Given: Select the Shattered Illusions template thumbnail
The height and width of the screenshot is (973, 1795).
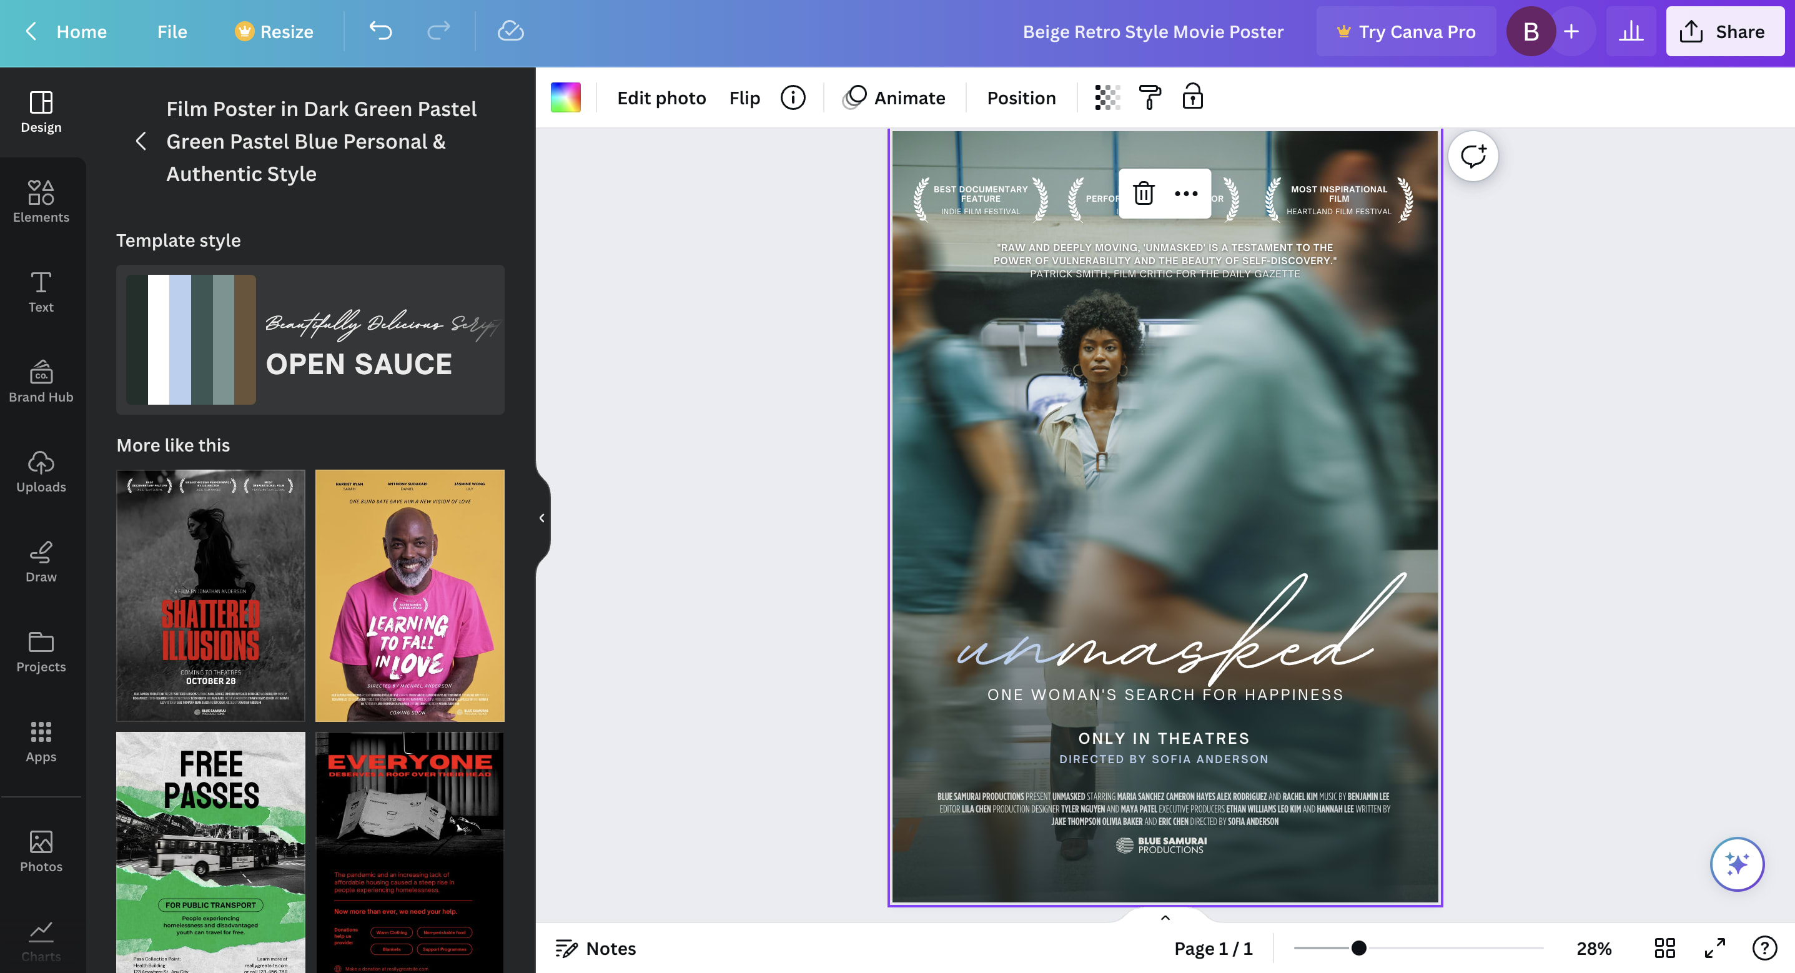Looking at the screenshot, I should (x=210, y=595).
